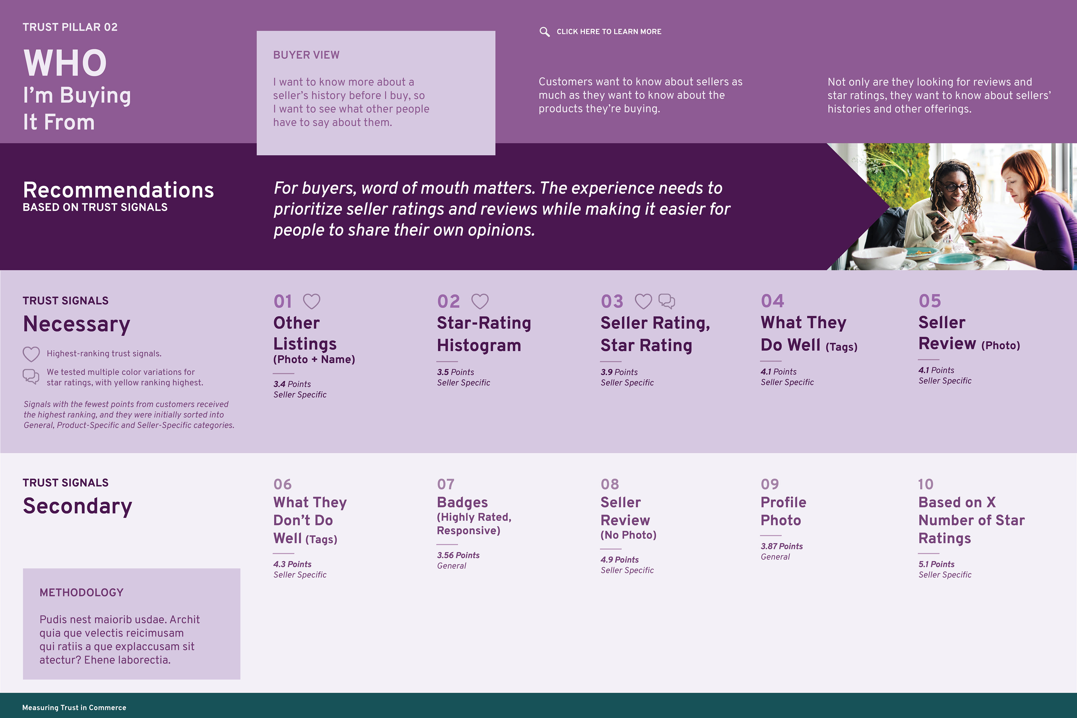The width and height of the screenshot is (1077, 718).
Task: Select Seller Review (No Photo) title
Action: pos(628,518)
